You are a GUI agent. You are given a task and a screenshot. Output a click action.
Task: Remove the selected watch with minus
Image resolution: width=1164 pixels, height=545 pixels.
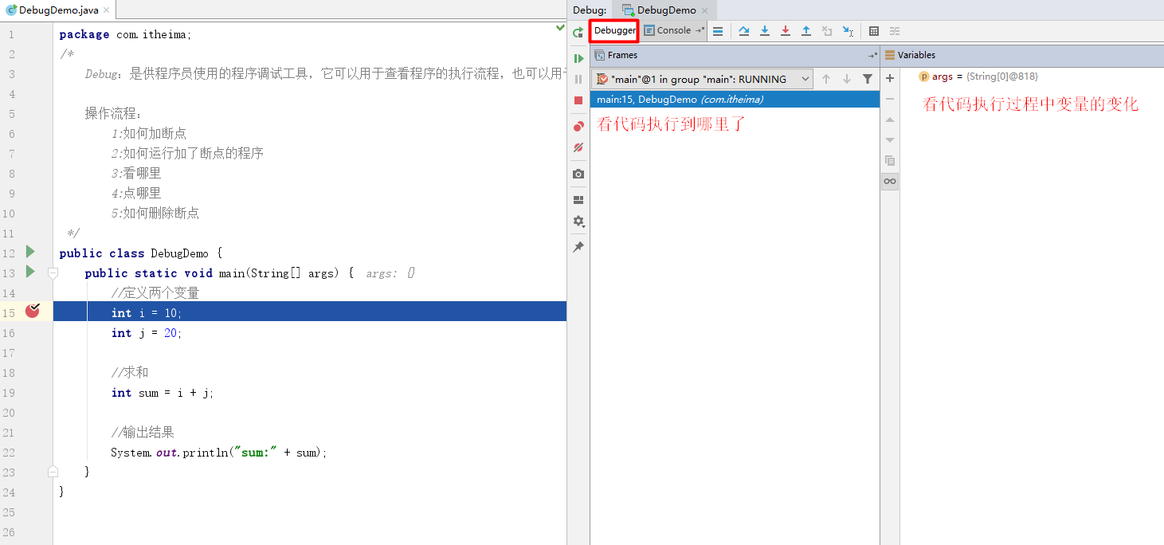tap(890, 99)
